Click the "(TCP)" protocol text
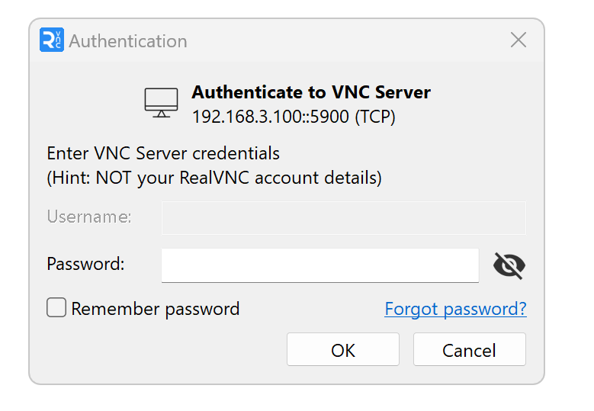Screen dimensions: 594x411 (375, 117)
